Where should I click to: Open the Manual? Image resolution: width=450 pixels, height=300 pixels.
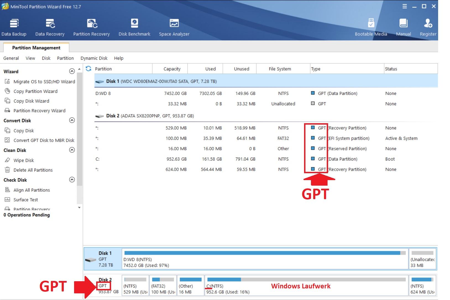pyautogui.click(x=404, y=27)
